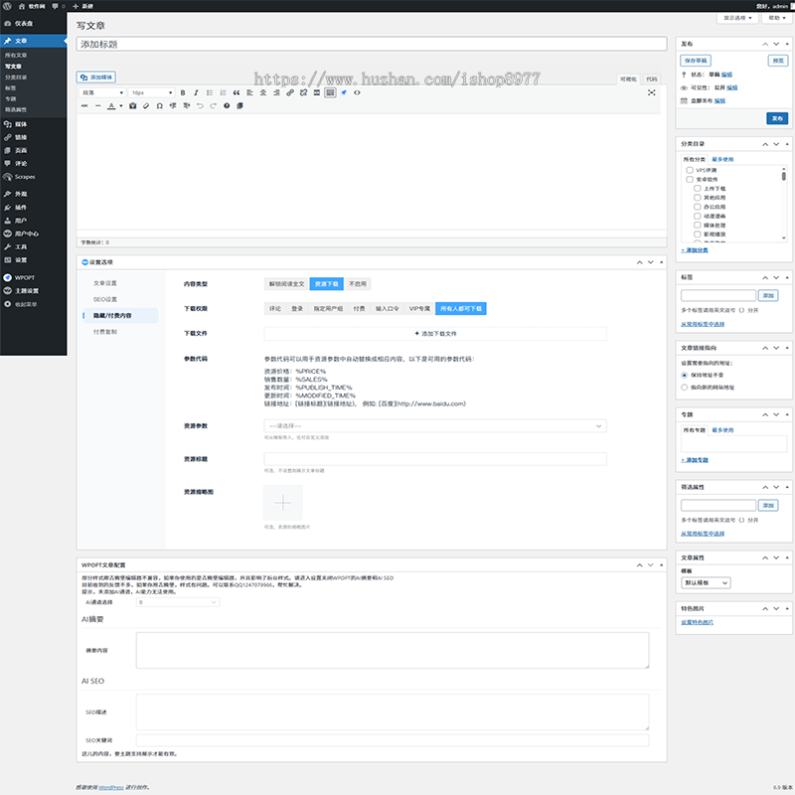The image size is (795, 795).
Task: Click the remove link (broken chain) icon
Action: click(x=303, y=92)
